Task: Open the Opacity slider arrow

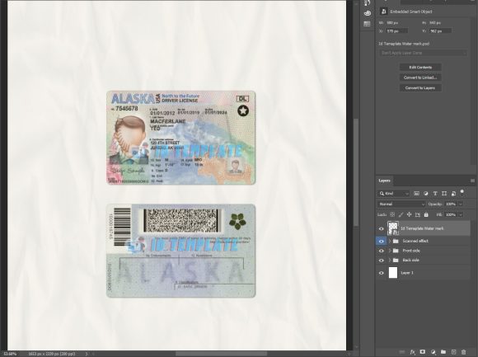Action: click(461, 204)
